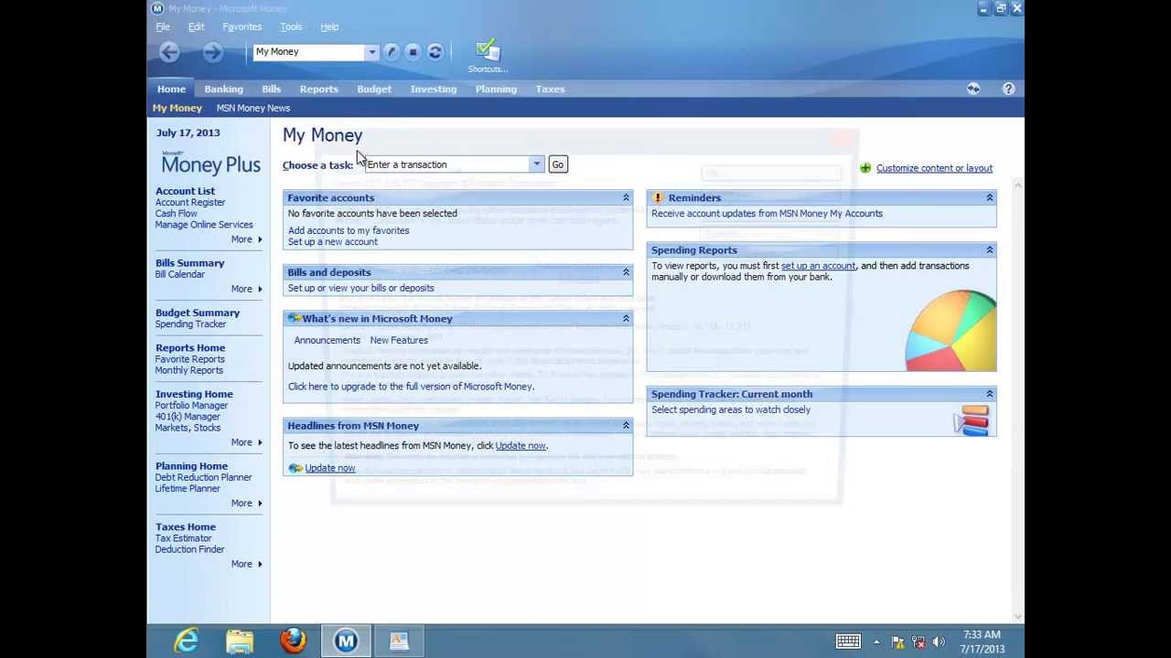Open File Explorer from the taskbar
This screenshot has height=658, width=1171.
coord(240,641)
